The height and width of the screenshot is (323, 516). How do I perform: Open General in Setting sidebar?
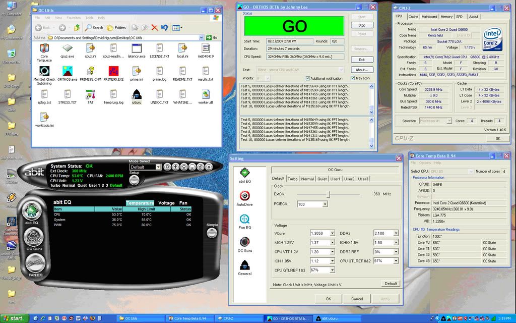tap(244, 267)
